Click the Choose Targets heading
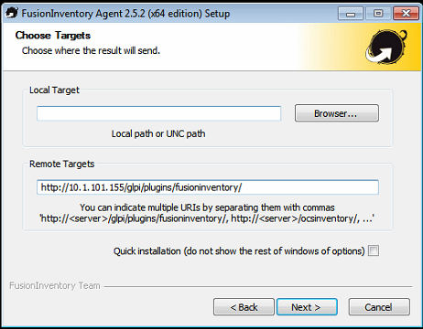Image resolution: width=423 pixels, height=329 pixels. (x=53, y=36)
